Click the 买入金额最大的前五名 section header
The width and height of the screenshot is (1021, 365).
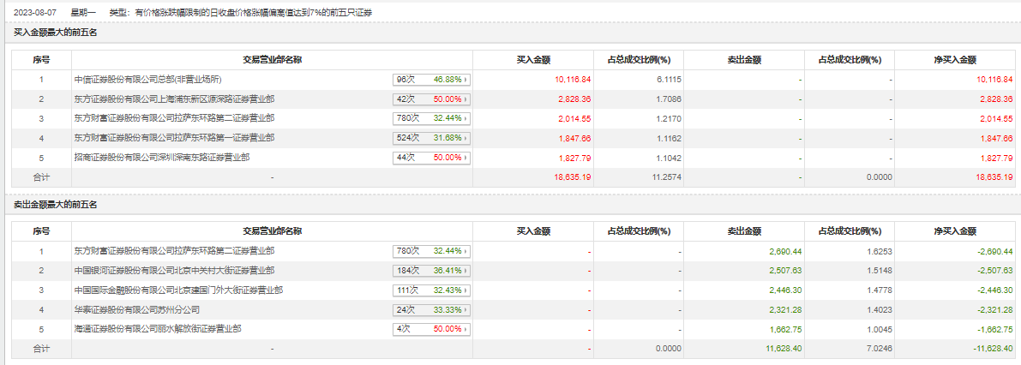(56, 32)
